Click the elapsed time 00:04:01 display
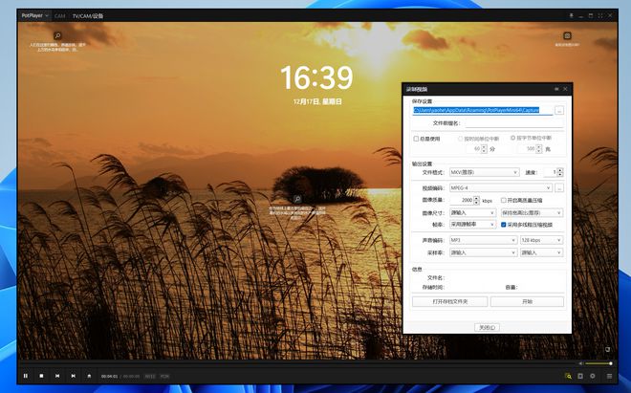Image resolution: width=631 pixels, height=393 pixels. click(x=109, y=376)
